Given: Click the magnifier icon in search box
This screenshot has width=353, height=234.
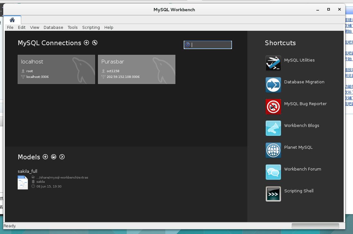Looking at the screenshot, I should (x=188, y=45).
